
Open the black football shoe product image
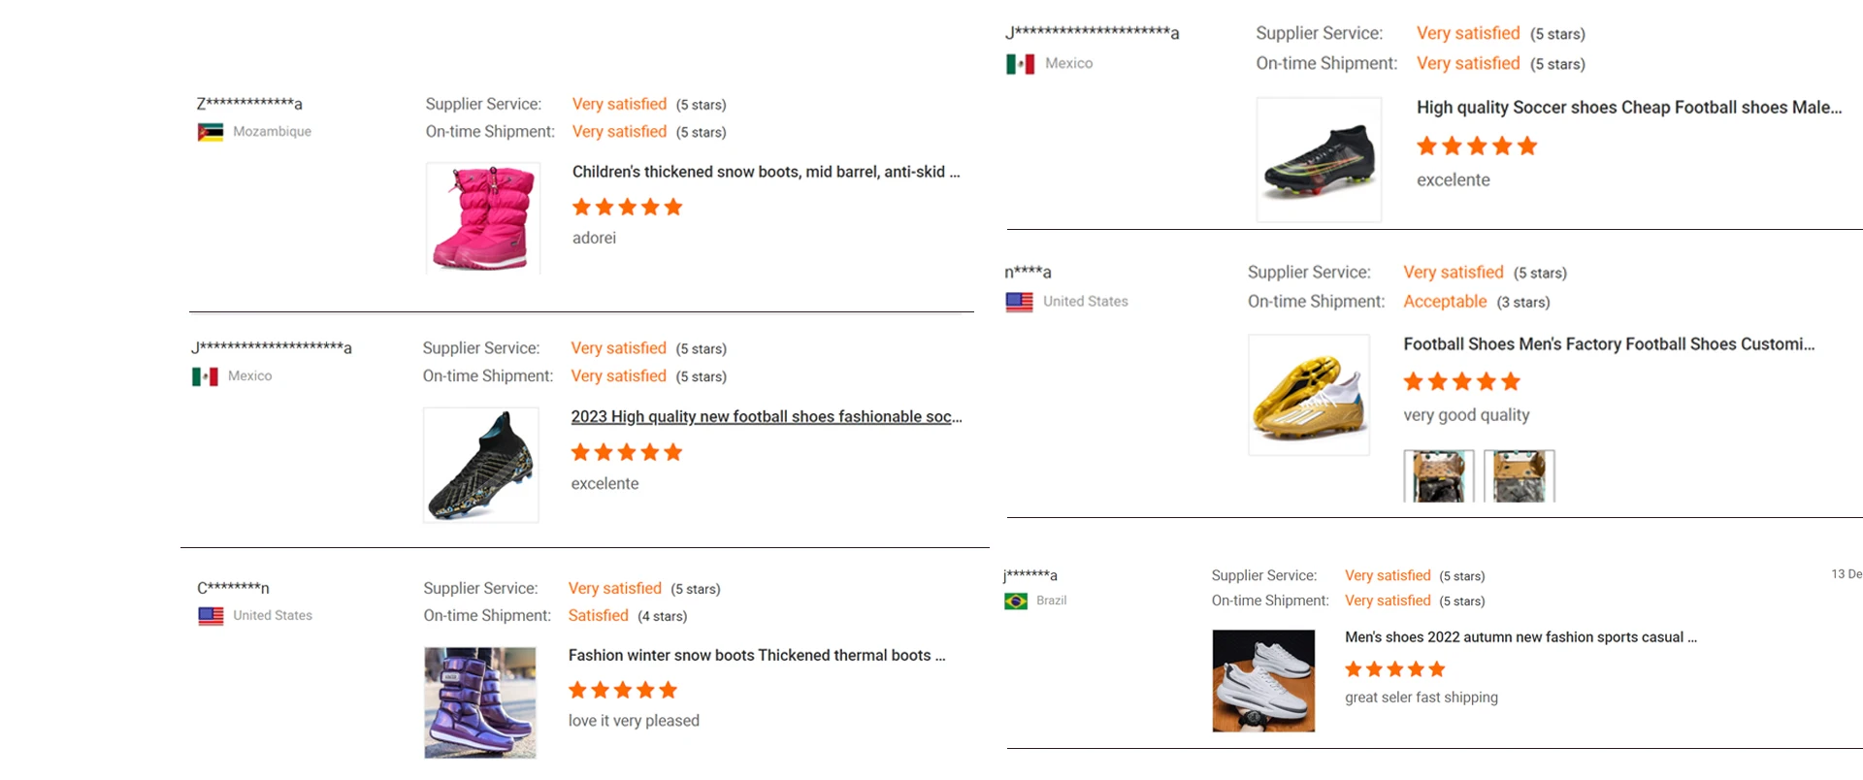(481, 466)
